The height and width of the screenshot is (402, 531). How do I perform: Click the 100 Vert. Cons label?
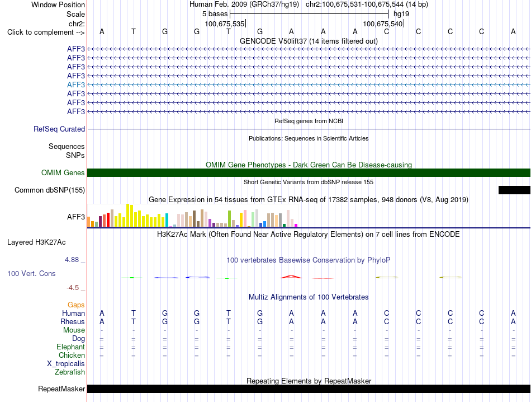click(x=31, y=273)
